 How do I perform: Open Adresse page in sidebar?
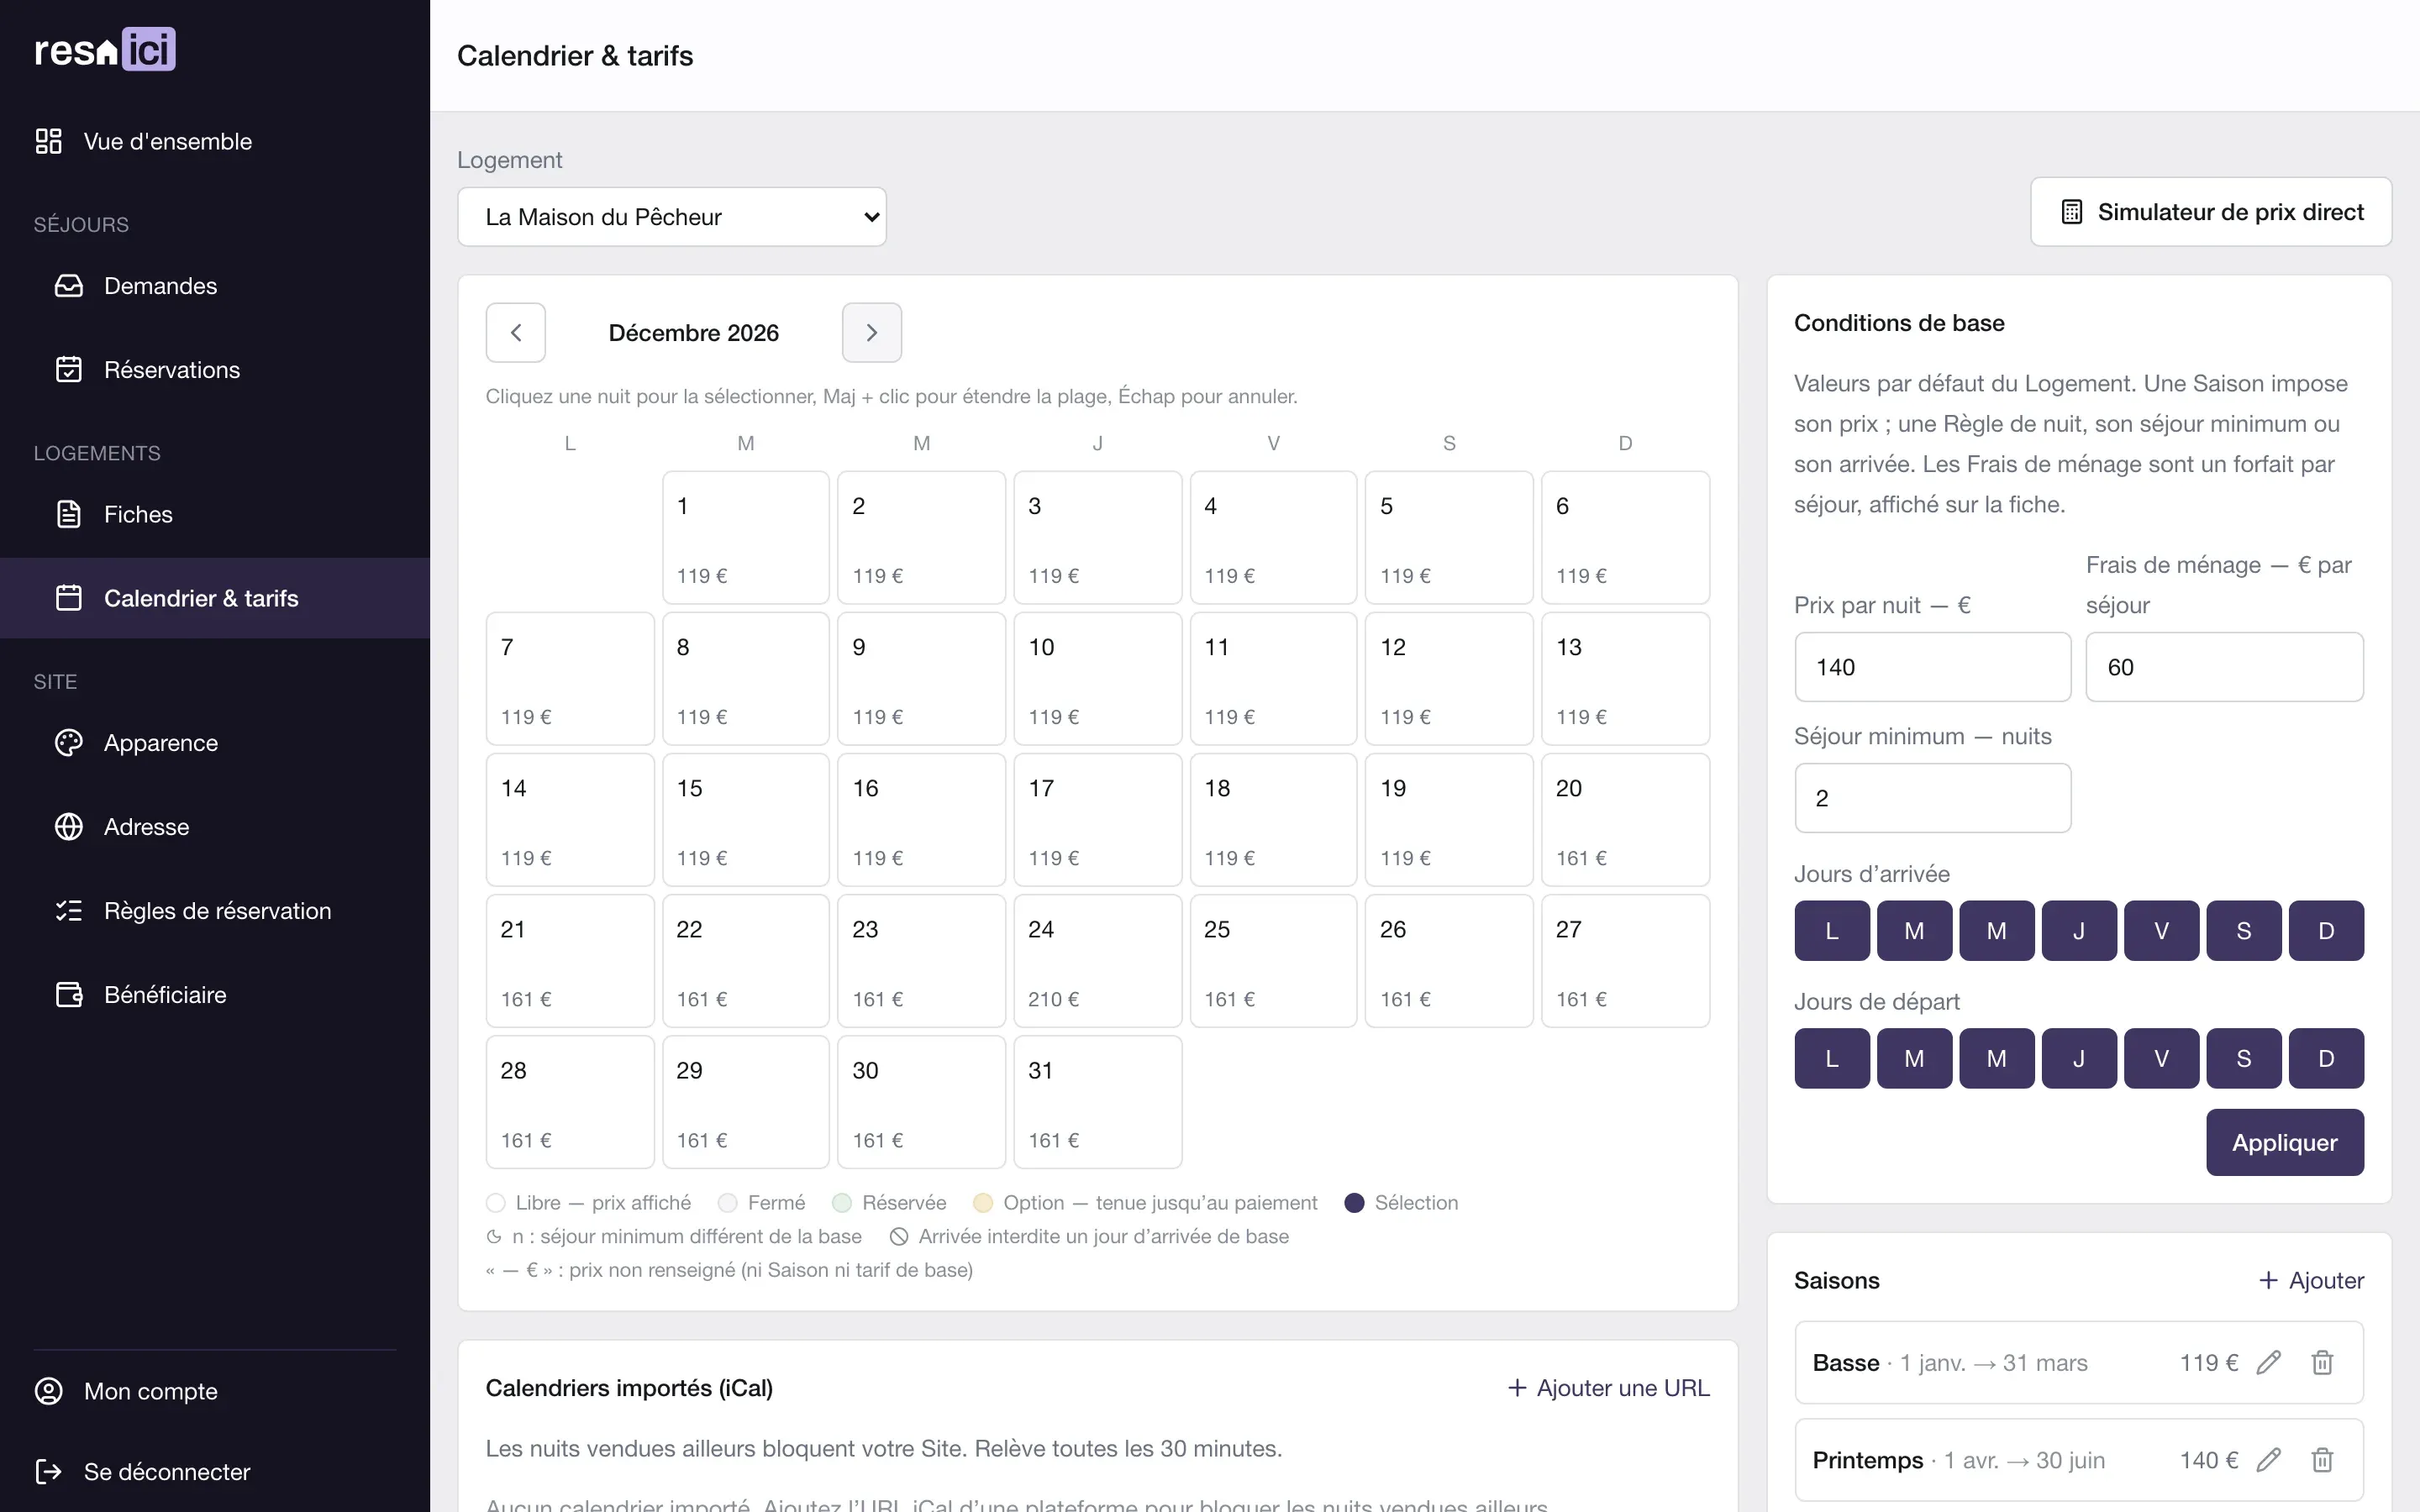(x=215, y=827)
